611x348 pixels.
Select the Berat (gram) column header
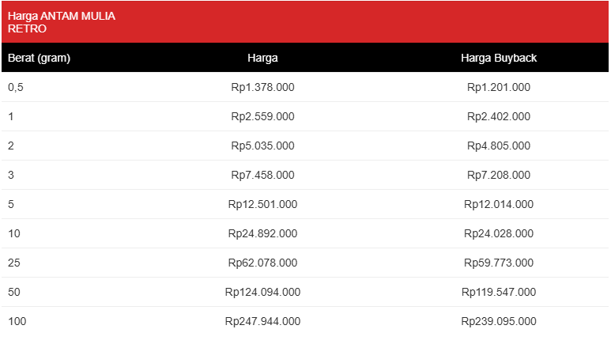[x=39, y=58]
